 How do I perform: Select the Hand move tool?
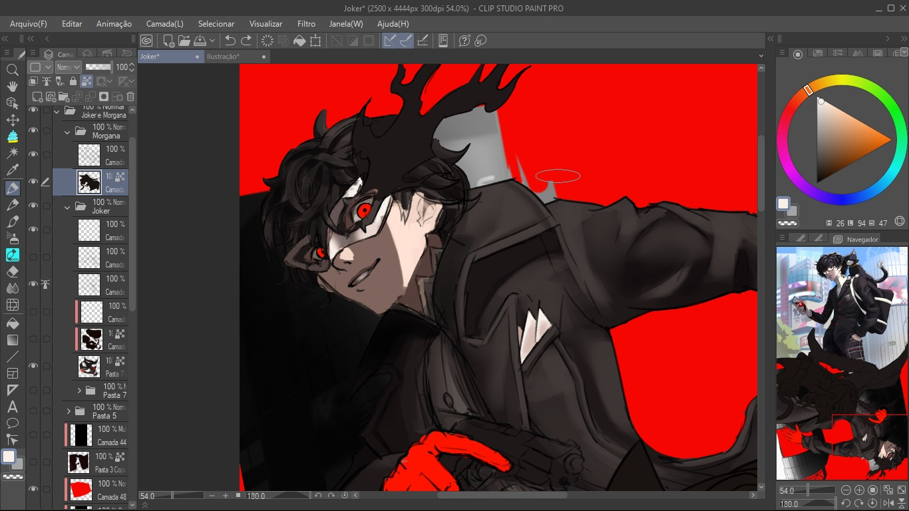(x=12, y=86)
